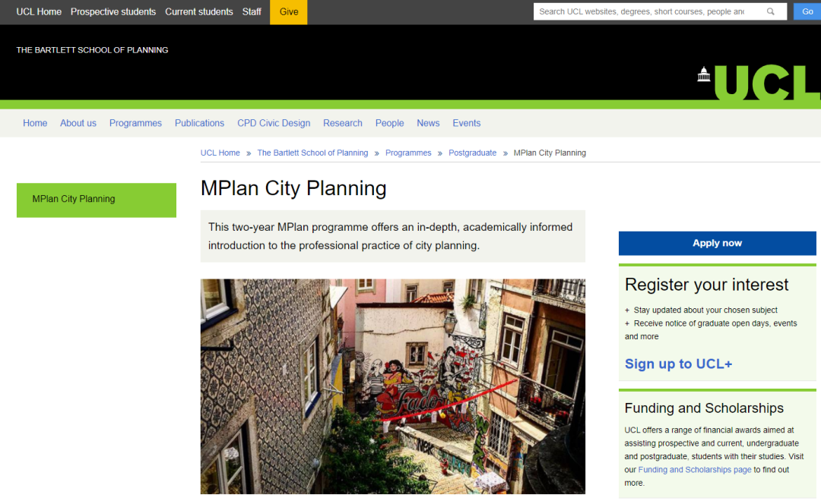
Task: Open Current students link
Action: click(199, 11)
